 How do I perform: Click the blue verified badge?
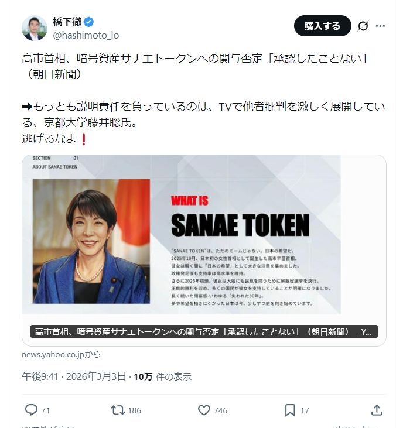[88, 22]
